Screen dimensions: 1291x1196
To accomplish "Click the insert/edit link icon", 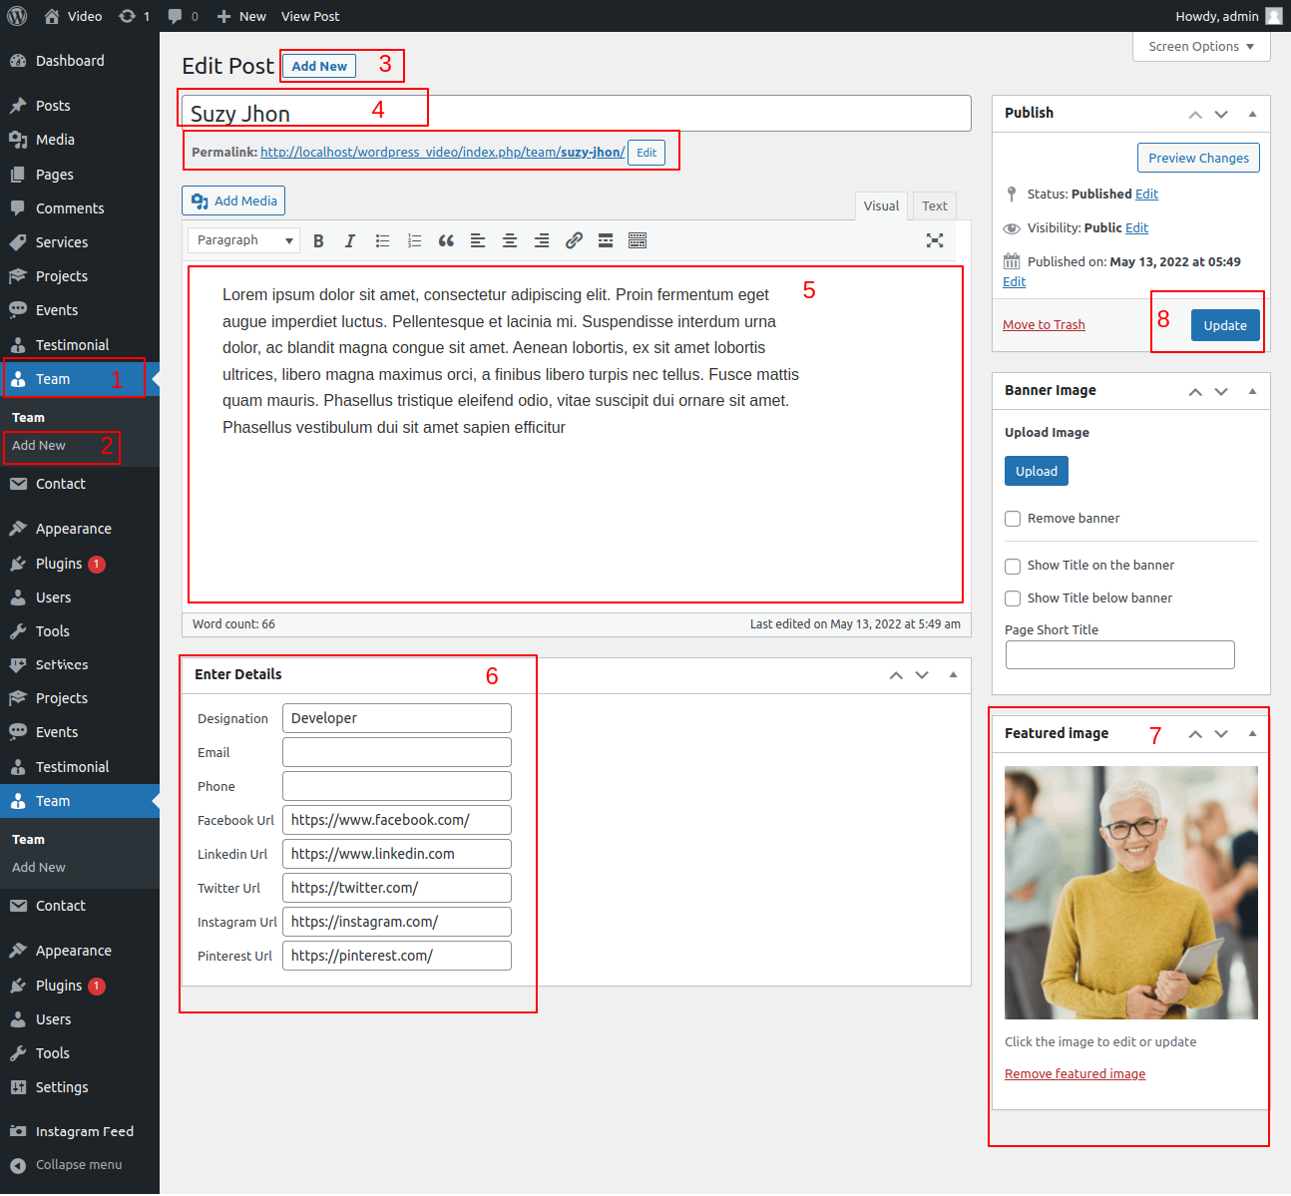I will tap(574, 240).
